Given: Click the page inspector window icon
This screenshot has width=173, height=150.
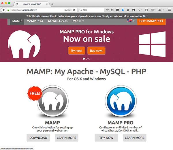Looking at the screenshot, I should pos(152,10).
